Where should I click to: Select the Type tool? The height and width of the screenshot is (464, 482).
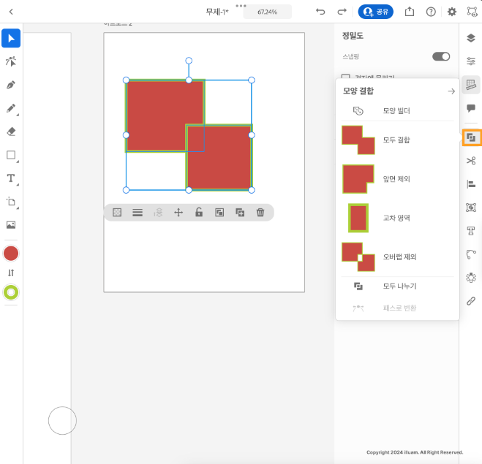pos(11,178)
